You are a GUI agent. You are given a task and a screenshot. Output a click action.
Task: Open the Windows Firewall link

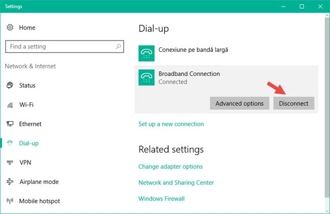click(161, 198)
